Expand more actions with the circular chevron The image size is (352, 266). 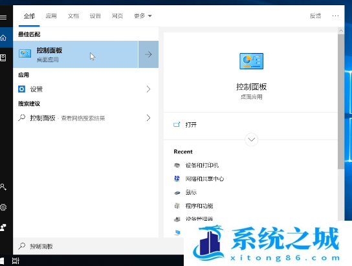(x=251, y=140)
